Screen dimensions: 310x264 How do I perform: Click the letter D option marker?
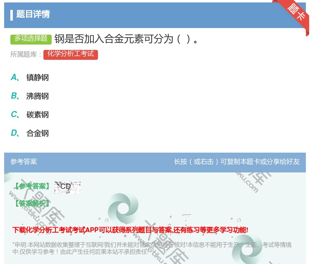tap(15, 133)
